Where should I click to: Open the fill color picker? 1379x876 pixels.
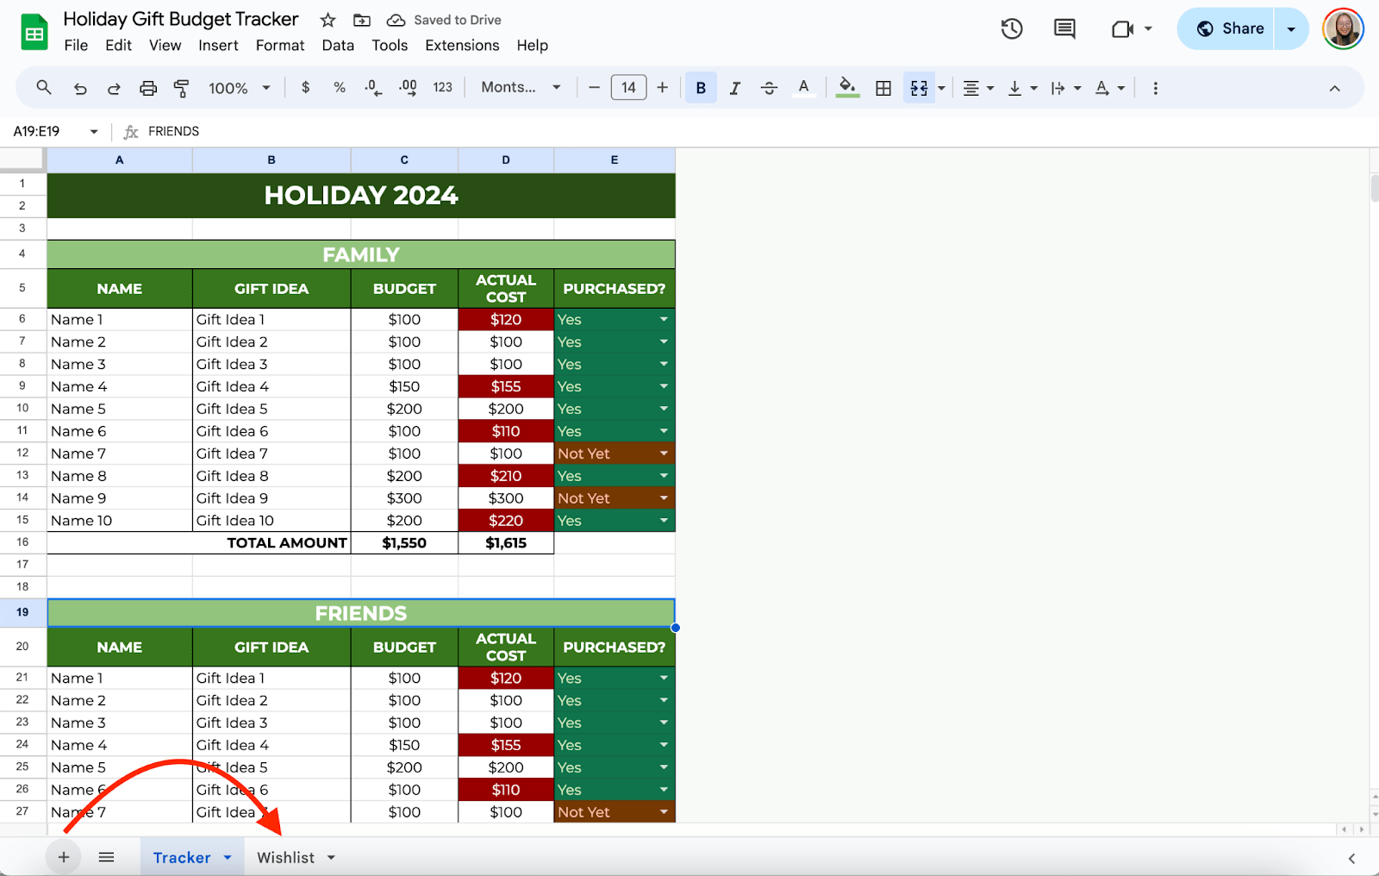[847, 87]
